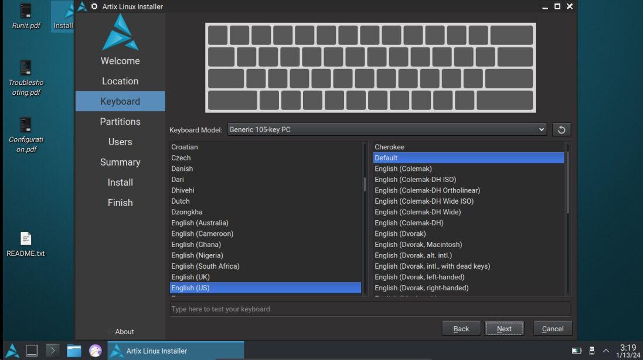Reset keyboard model with the refresh icon
This screenshot has height=360, width=643.
click(x=561, y=130)
